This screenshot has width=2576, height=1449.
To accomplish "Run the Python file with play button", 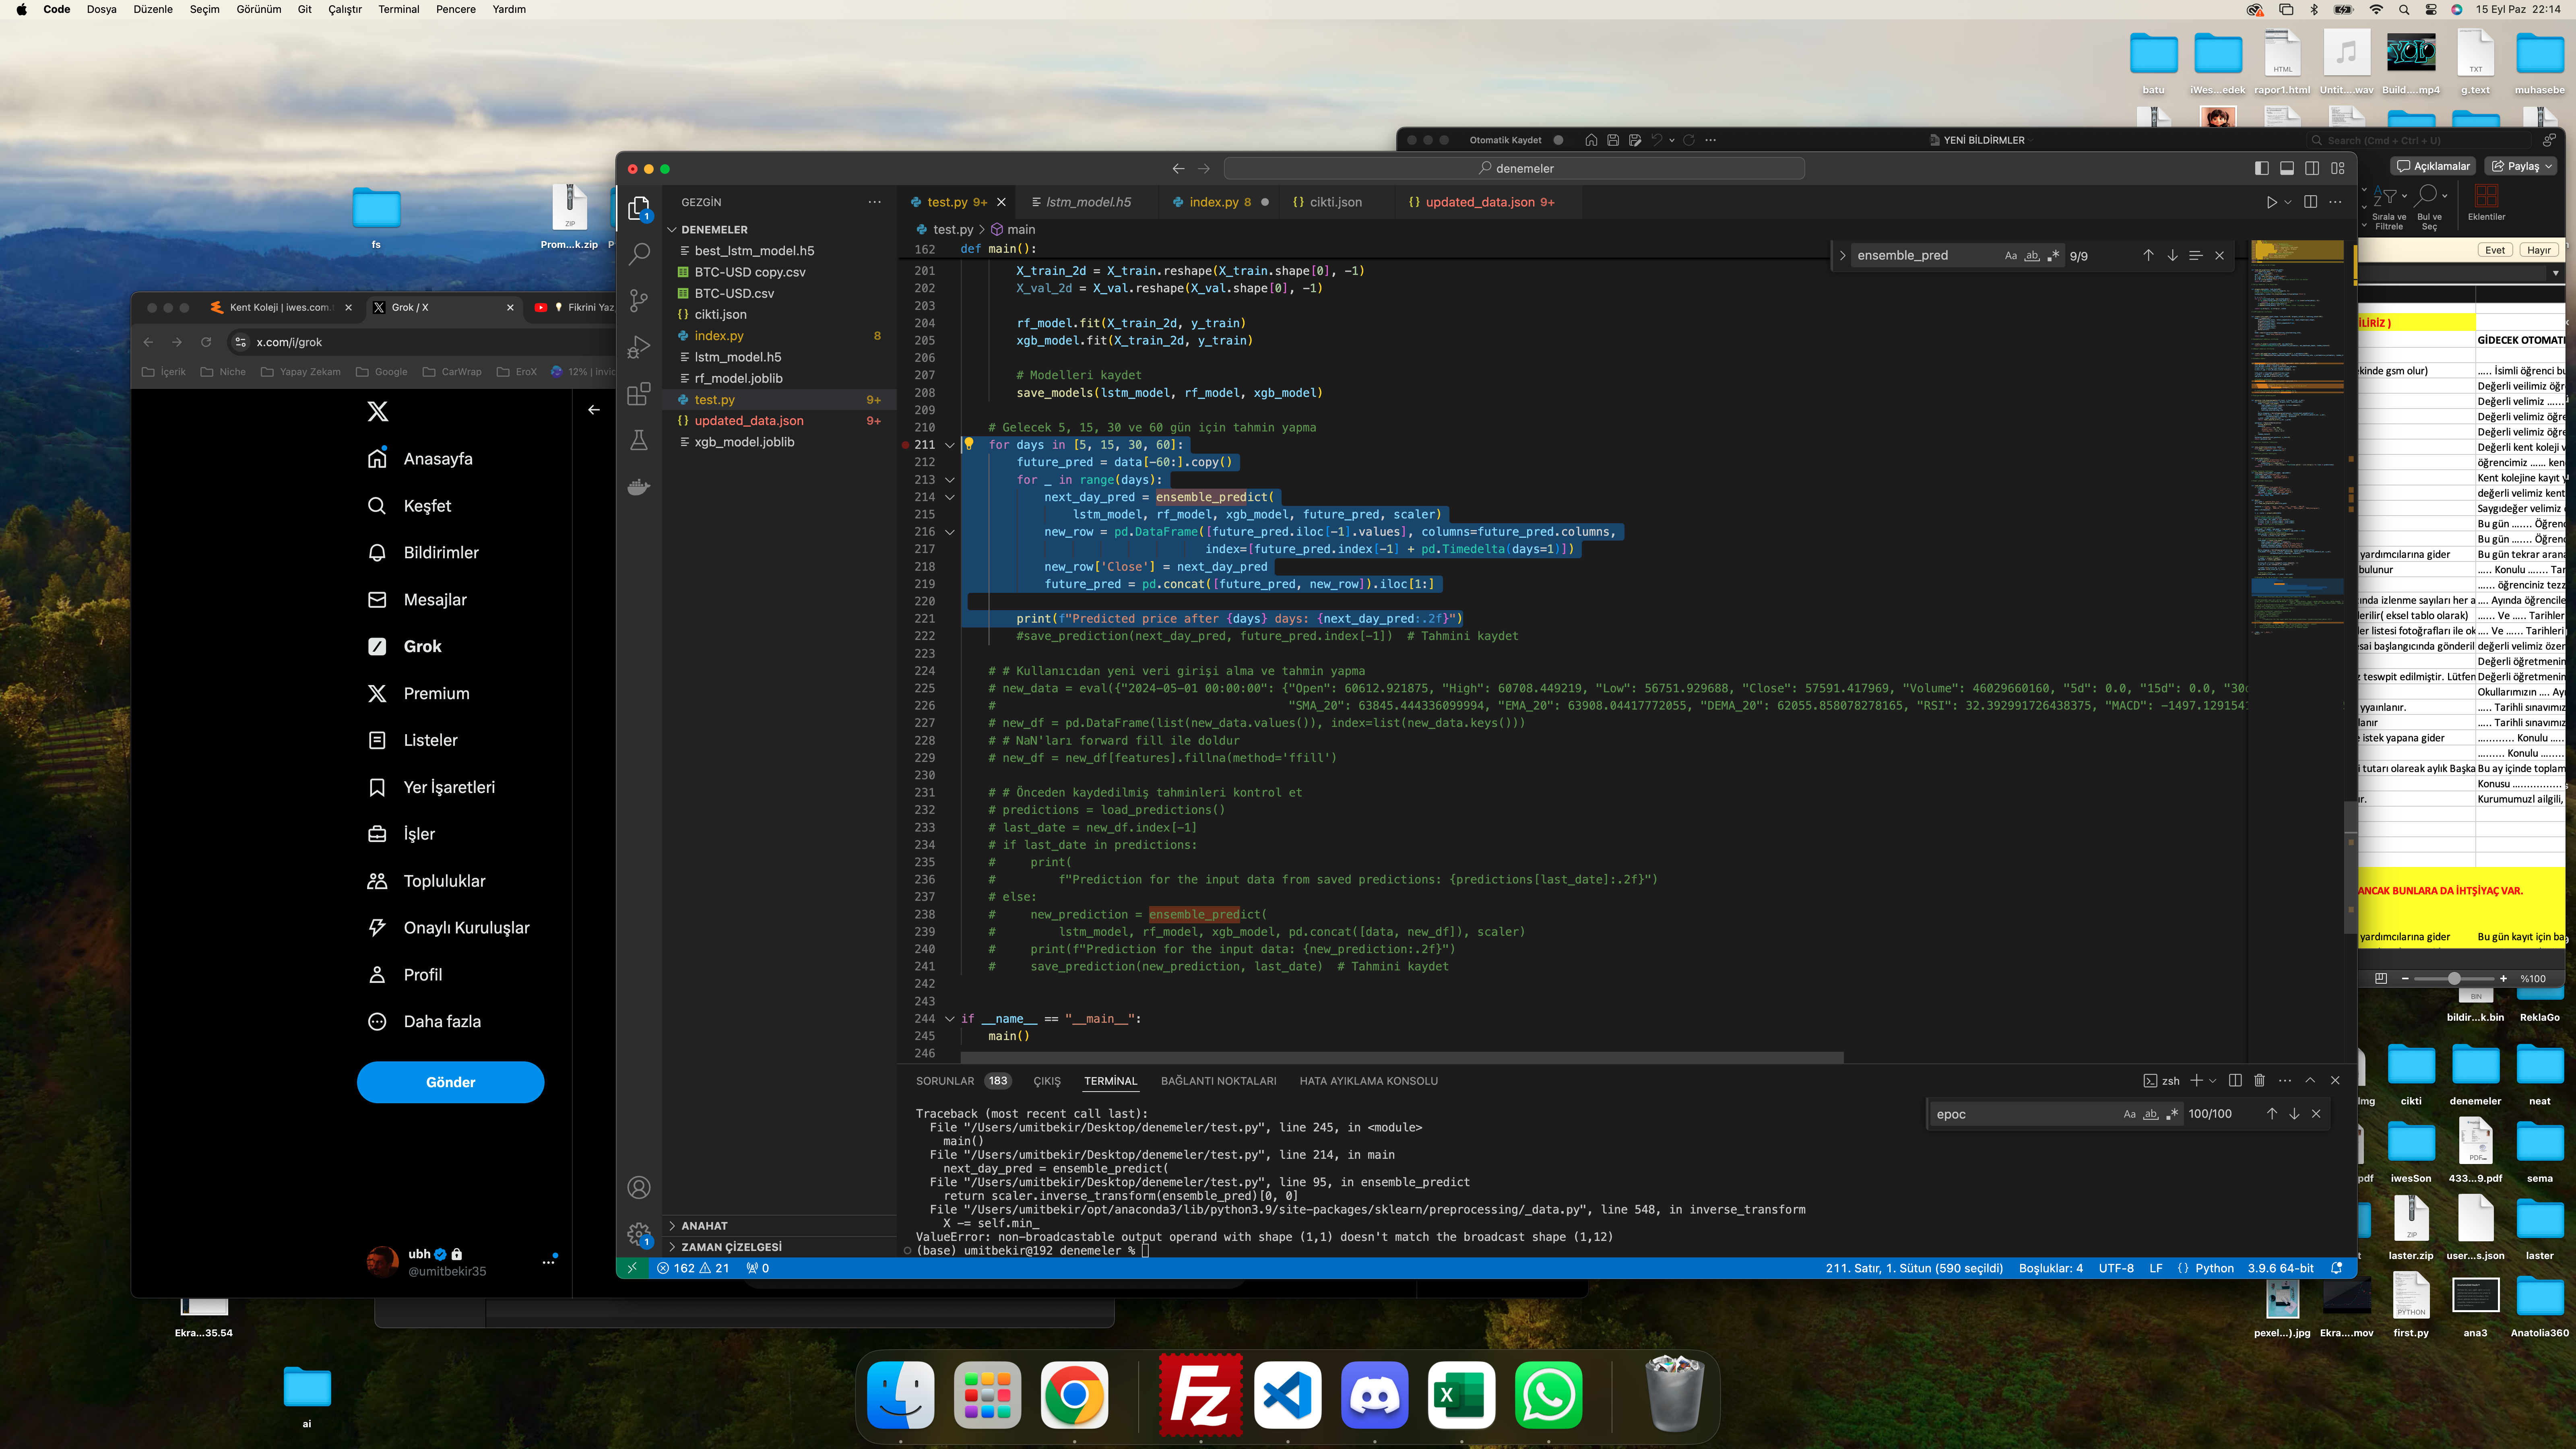I will [2271, 202].
